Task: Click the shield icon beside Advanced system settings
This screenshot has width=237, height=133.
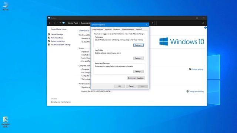Action: tap(49, 45)
